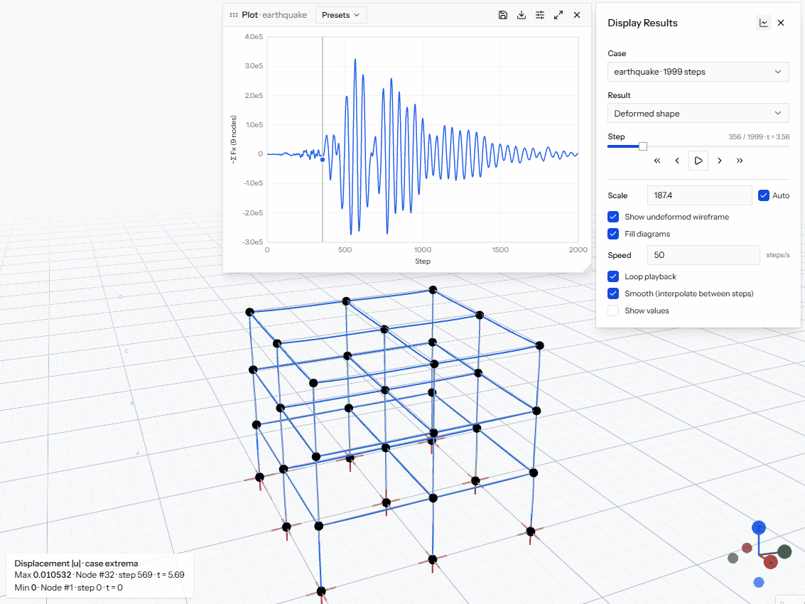The width and height of the screenshot is (805, 604).
Task: Toggle Smooth interpolate between steps
Action: pos(613,293)
